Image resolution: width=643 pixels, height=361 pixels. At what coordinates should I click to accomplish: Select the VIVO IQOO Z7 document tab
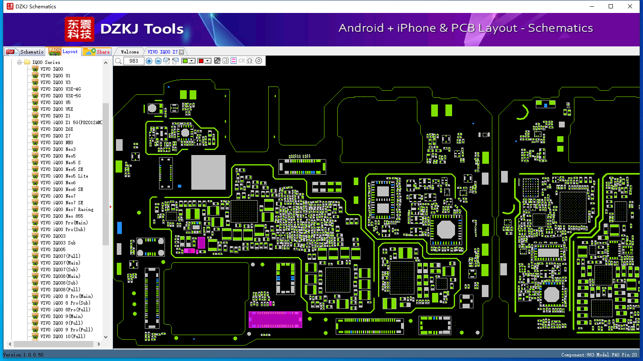tap(162, 52)
